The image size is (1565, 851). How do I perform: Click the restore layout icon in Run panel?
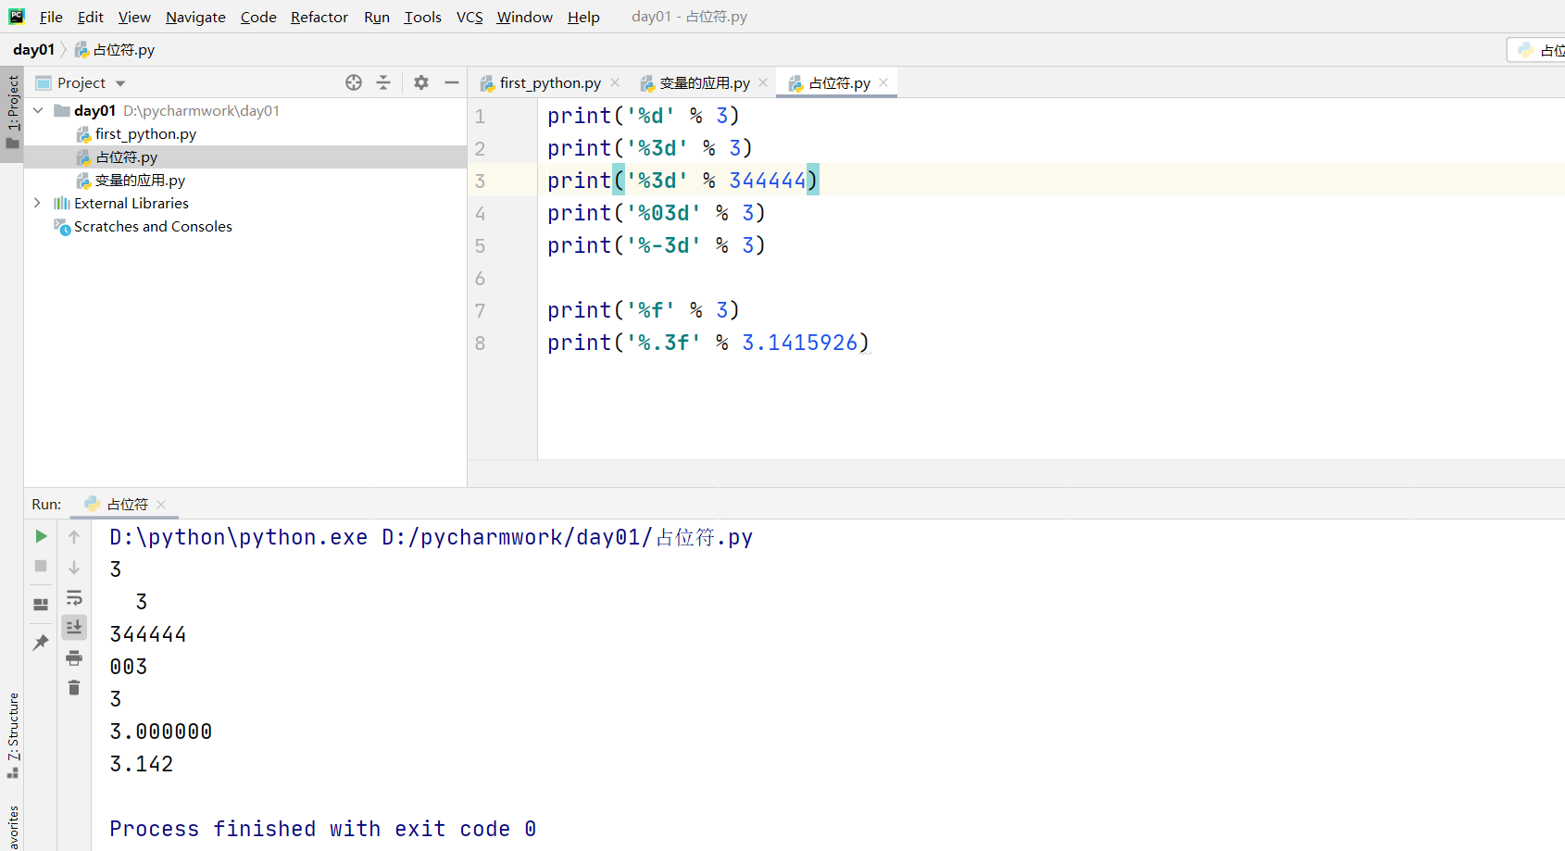41,605
